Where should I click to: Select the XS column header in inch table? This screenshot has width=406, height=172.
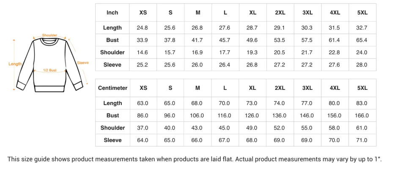coord(143,13)
